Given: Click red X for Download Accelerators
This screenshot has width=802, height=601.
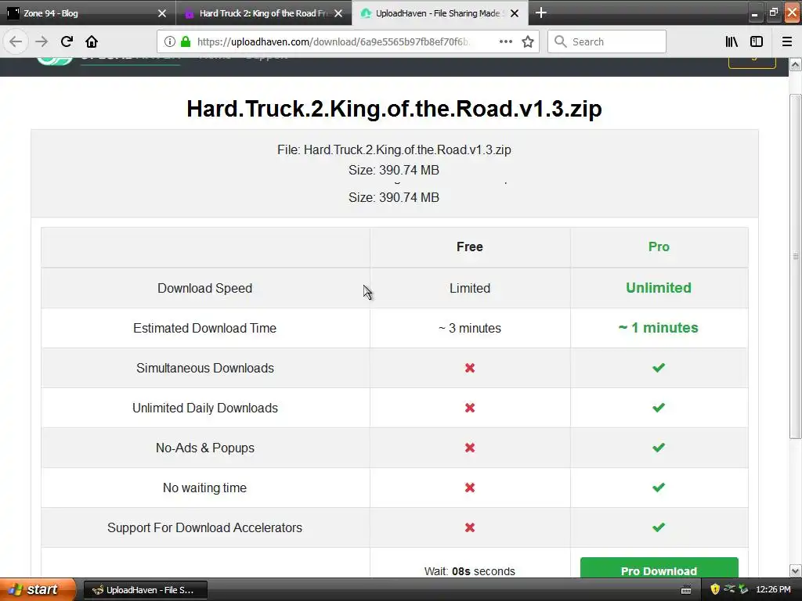Looking at the screenshot, I should (470, 527).
